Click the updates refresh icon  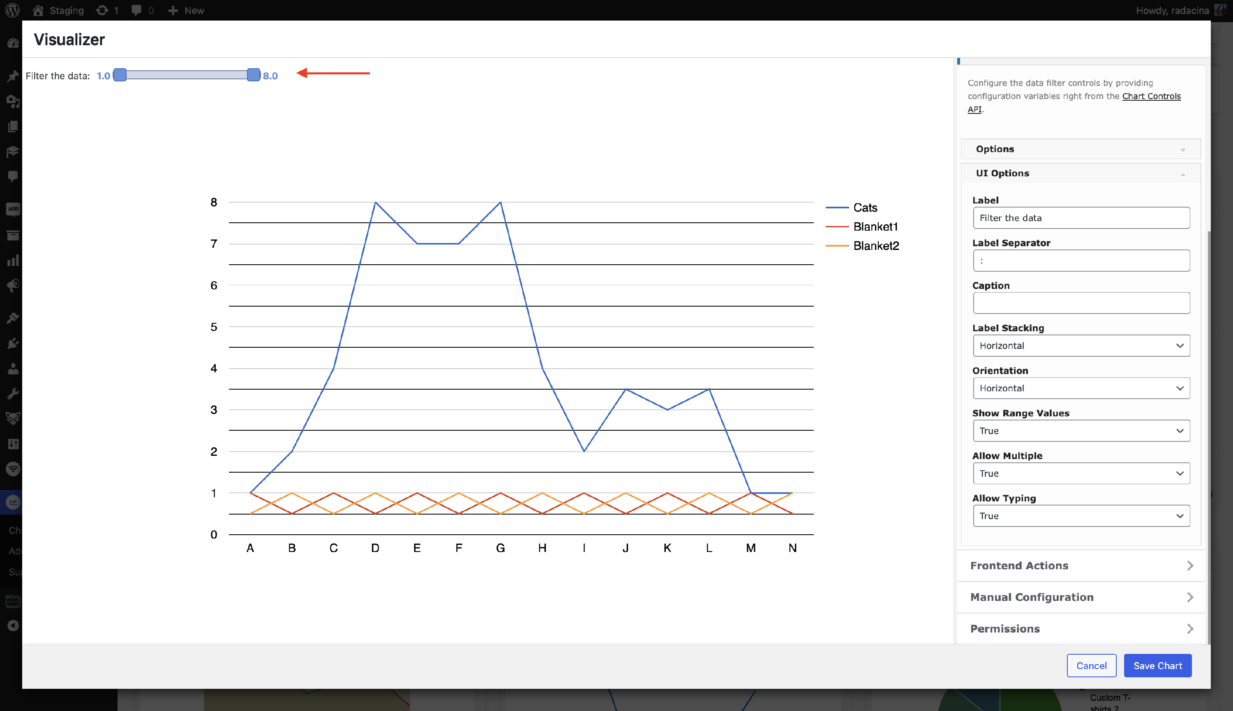102,10
